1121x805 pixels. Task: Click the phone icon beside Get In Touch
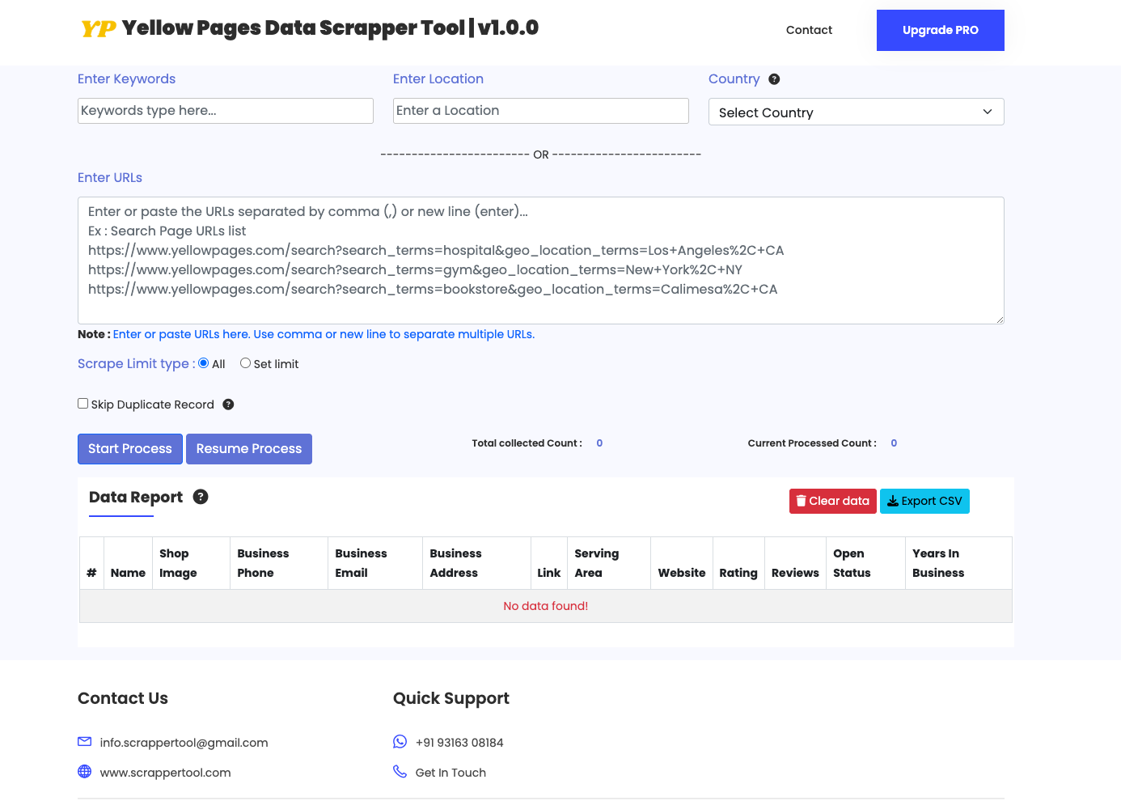(x=400, y=771)
